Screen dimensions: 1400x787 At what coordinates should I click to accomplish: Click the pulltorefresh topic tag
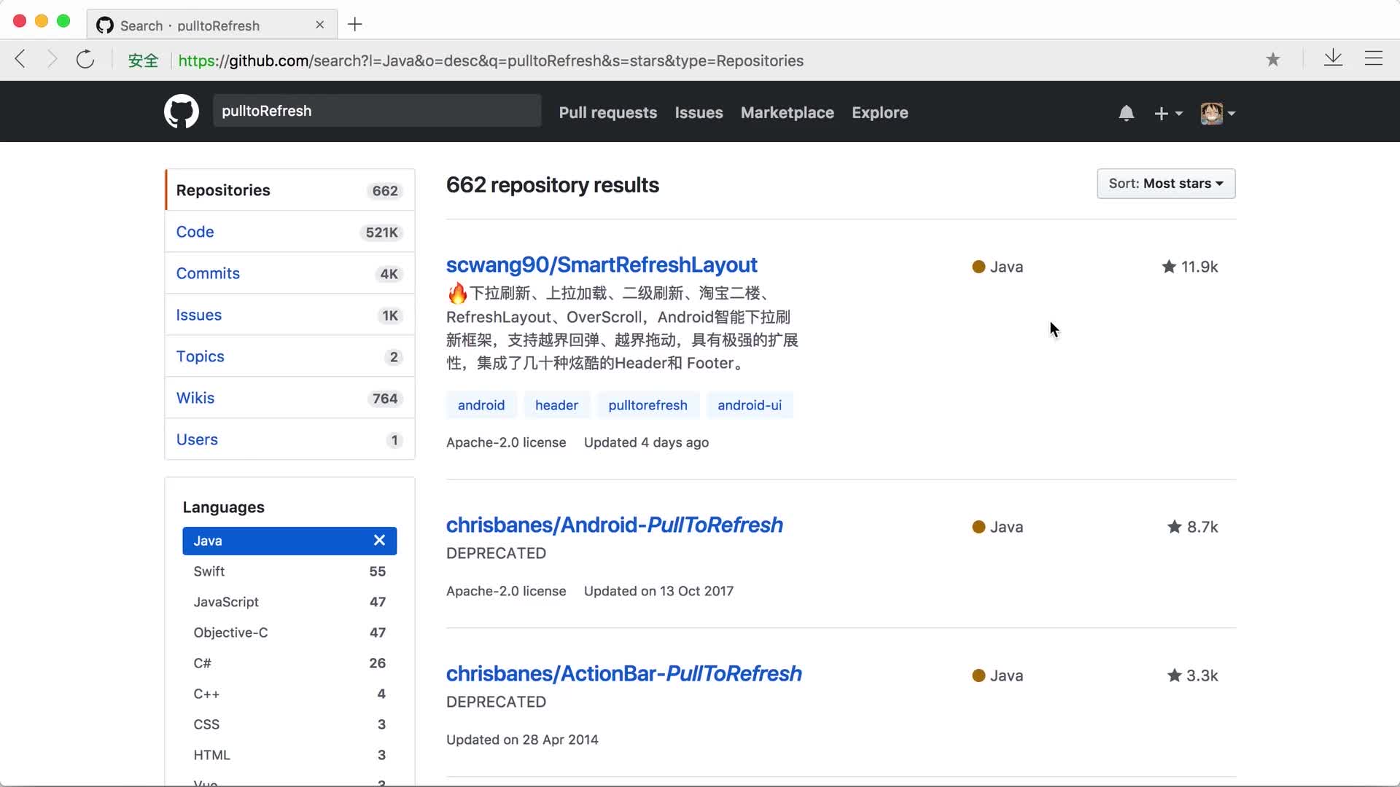647,405
